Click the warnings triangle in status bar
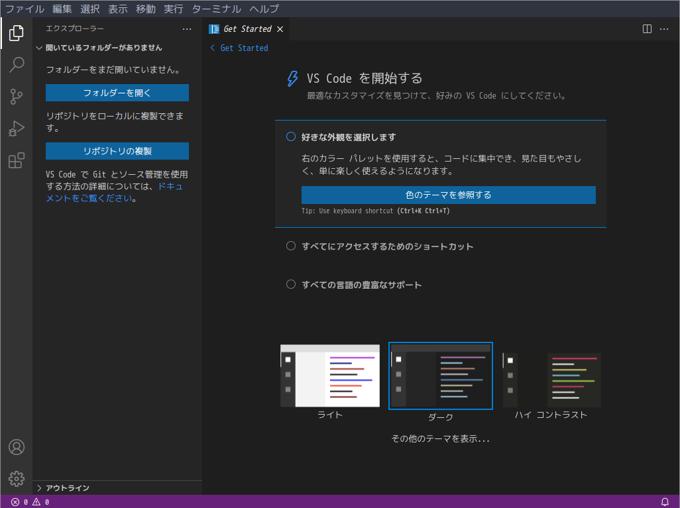680x508 pixels. (36, 502)
